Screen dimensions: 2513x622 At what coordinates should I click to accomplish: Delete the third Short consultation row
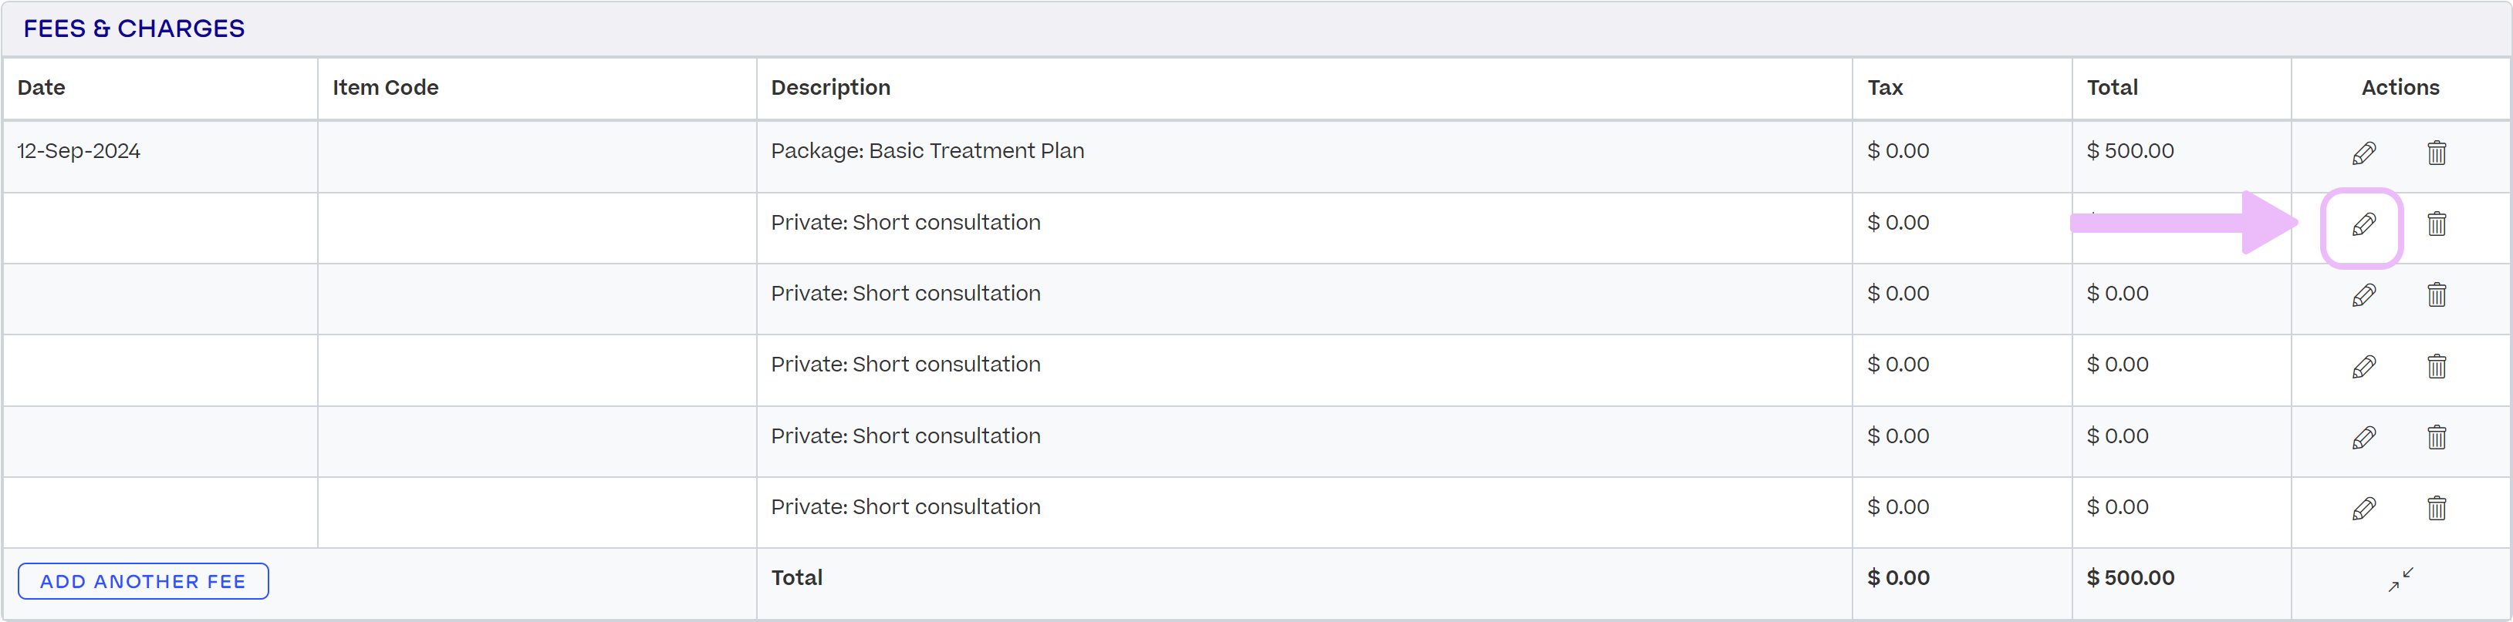coord(2436,367)
